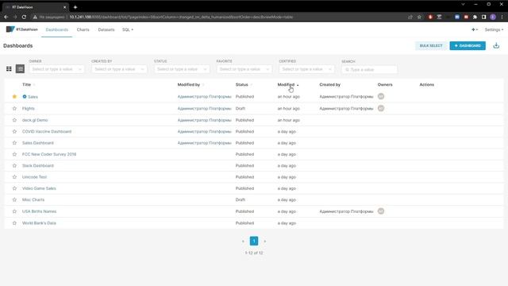Open the browser three-dot menu
The height and width of the screenshot is (286, 508).
502,17
